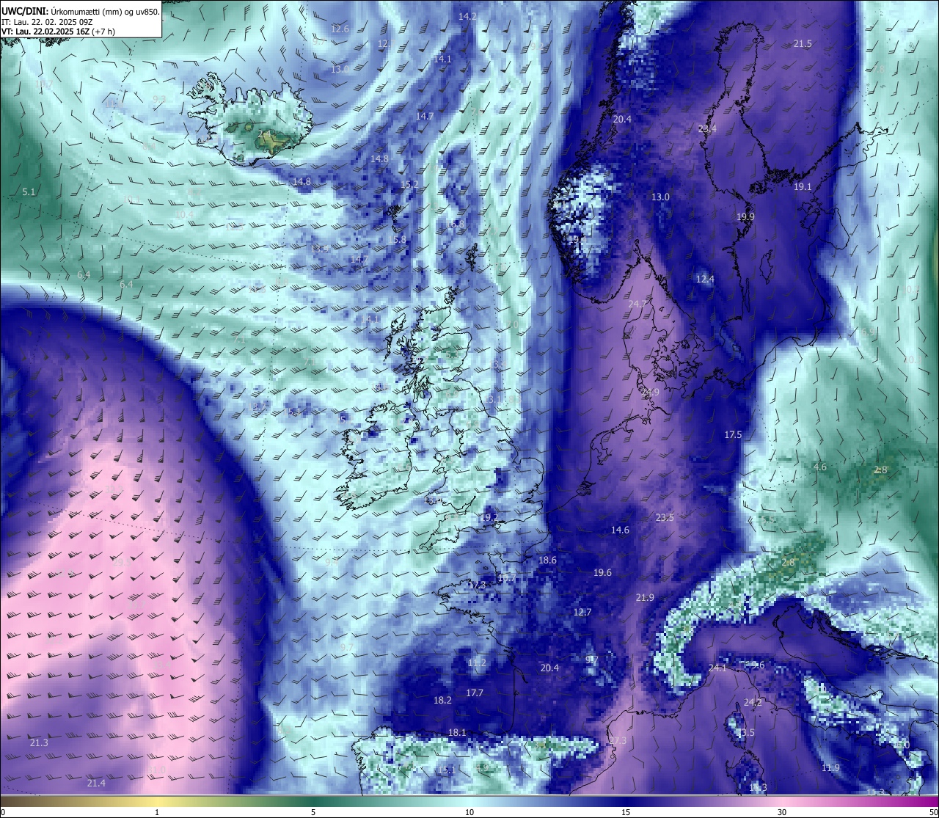Click the colorbar tick label 15
Image resolution: width=939 pixels, height=818 pixels.
[x=626, y=812]
